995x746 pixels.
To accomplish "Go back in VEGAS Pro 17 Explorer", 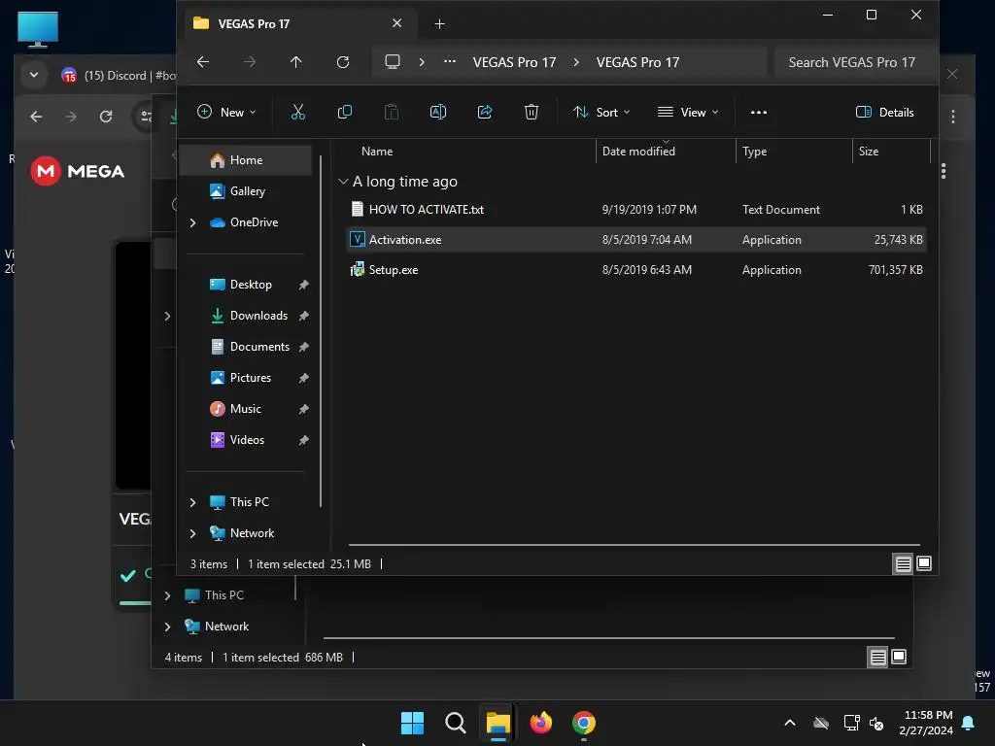I will (203, 62).
